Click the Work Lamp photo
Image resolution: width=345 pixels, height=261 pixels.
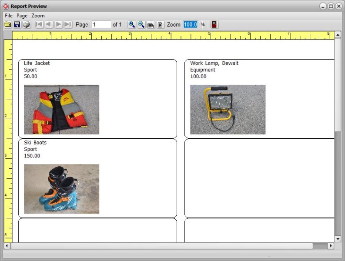[x=228, y=110]
